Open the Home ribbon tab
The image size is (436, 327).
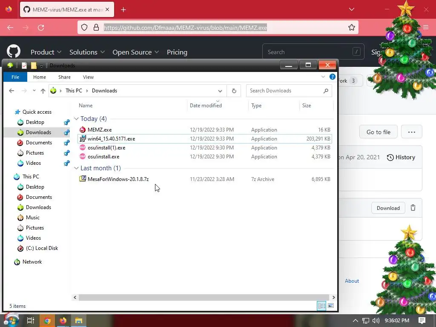(x=40, y=77)
